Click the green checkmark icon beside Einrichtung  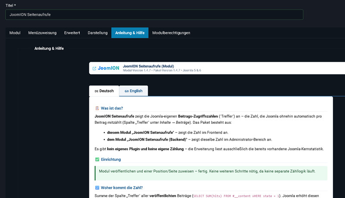pos(97,160)
